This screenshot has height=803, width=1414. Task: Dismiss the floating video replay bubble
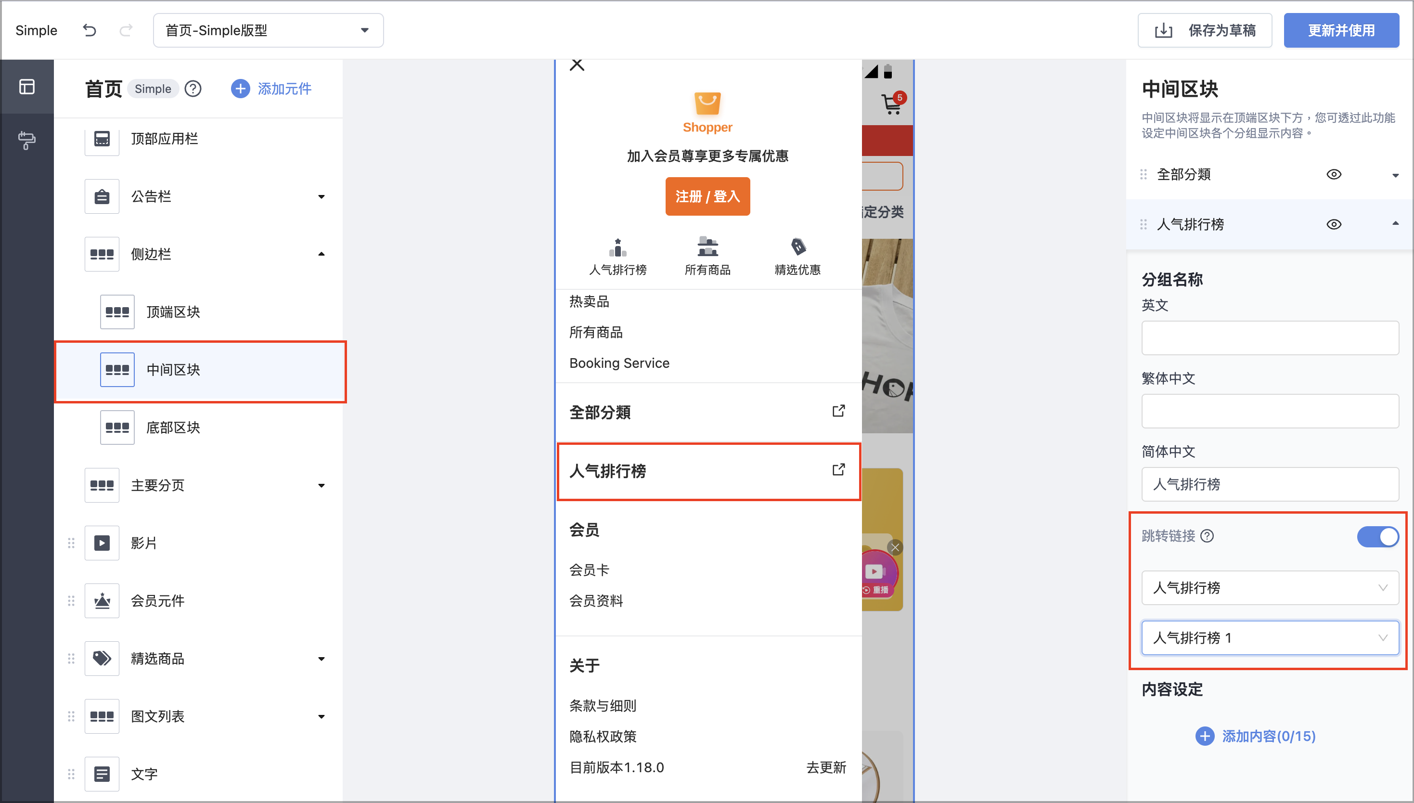coord(895,548)
